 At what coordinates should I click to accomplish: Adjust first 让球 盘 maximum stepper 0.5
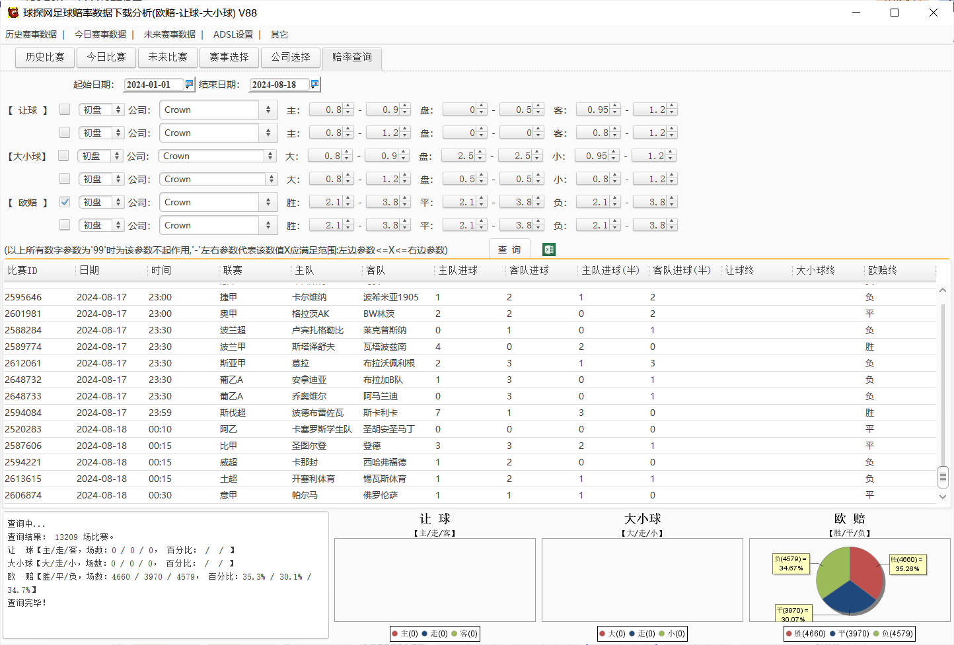click(x=521, y=110)
